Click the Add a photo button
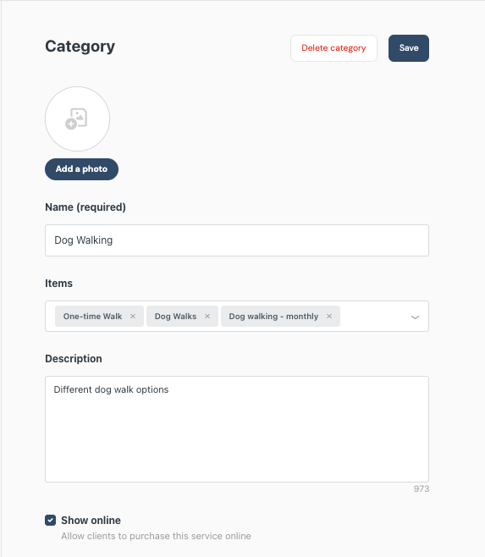 tap(81, 169)
